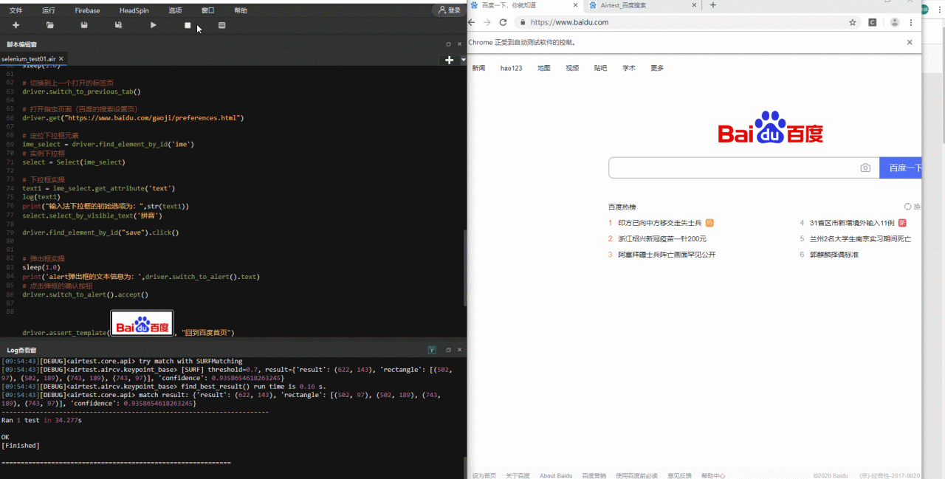Open the report view list icon

pos(222,25)
